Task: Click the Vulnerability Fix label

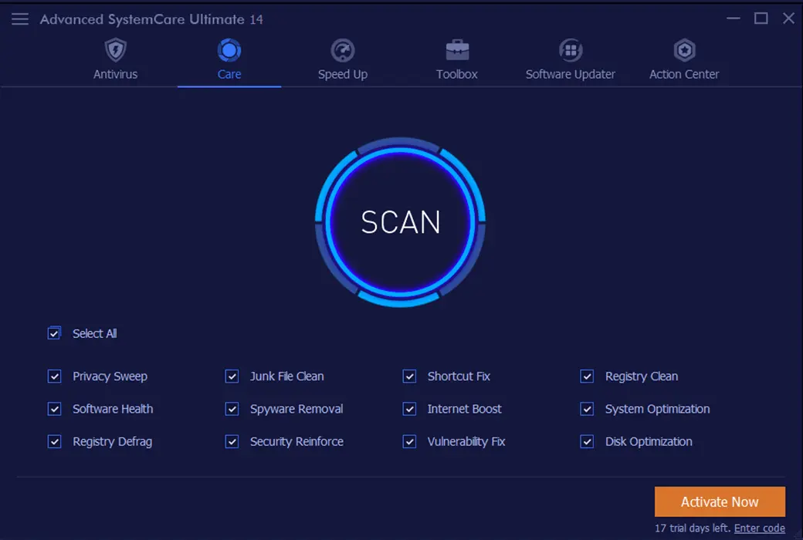Action: click(x=466, y=442)
